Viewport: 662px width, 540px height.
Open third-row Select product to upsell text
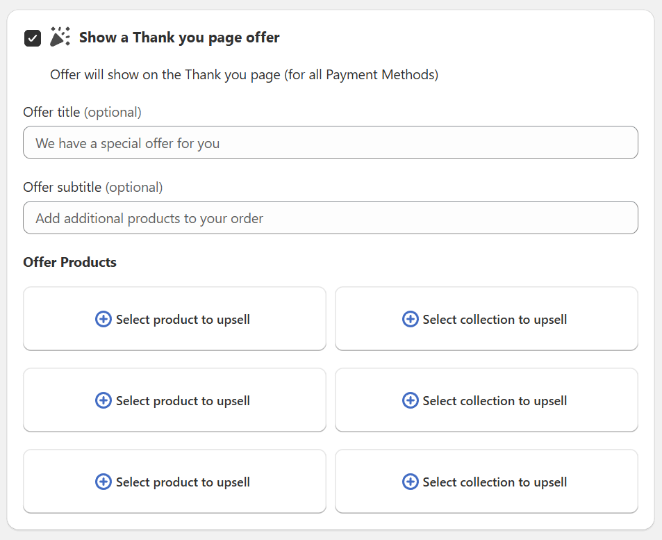point(183,482)
